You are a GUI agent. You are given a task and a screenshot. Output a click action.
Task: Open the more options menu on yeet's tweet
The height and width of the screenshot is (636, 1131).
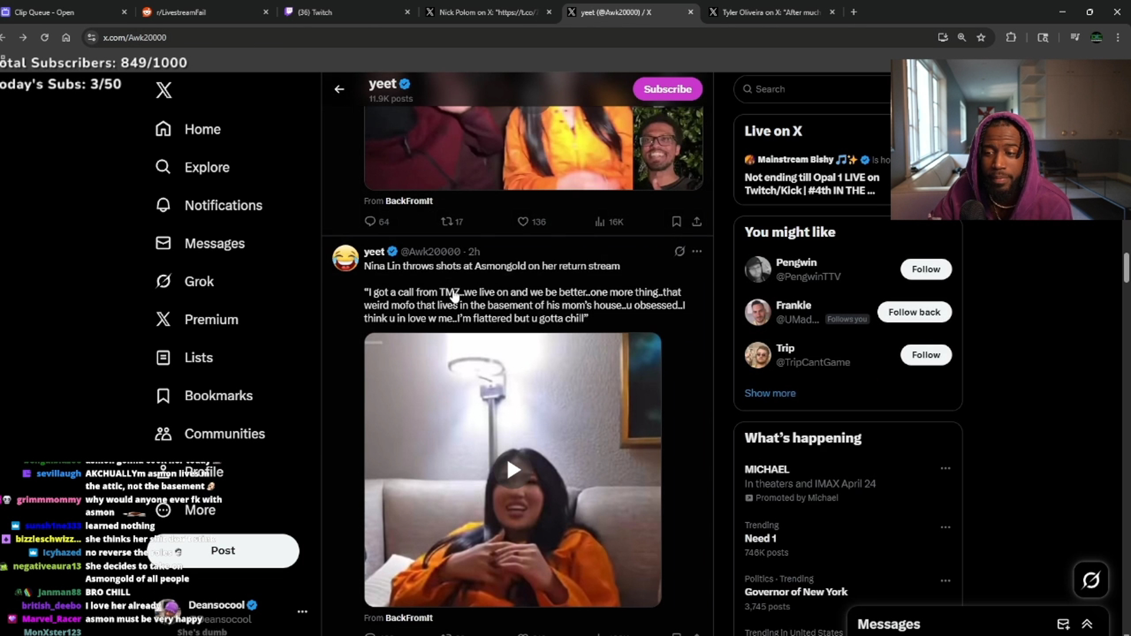coord(697,251)
